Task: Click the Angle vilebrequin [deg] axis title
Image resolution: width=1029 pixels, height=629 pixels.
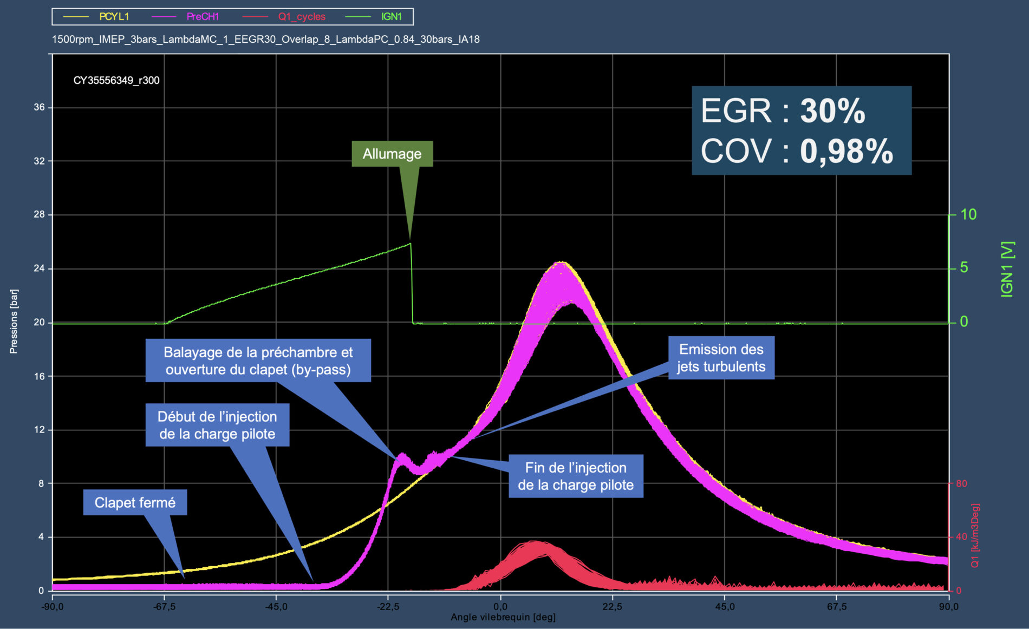Action: (x=503, y=617)
